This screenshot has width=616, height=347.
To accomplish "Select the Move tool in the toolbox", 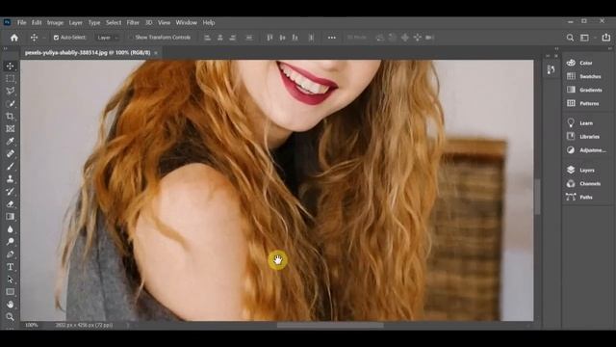I will pos(11,66).
